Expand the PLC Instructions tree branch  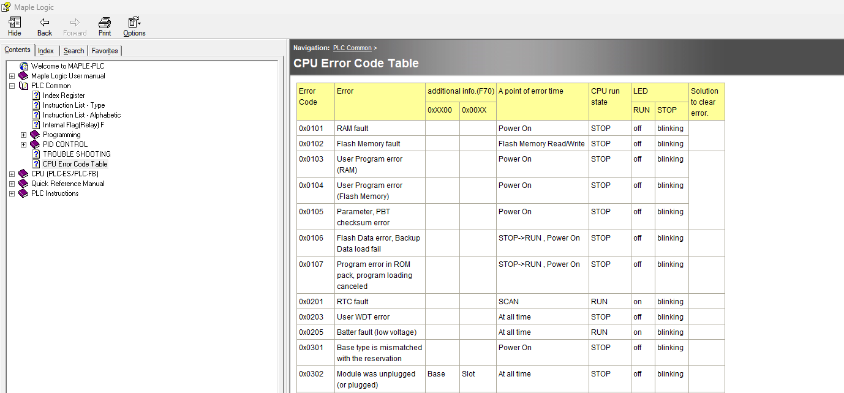point(11,193)
